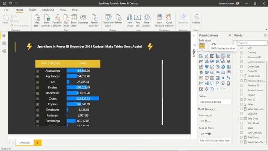This screenshot has height=151, width=268.
Task: Click the Fields Search box
Action: (250, 43)
